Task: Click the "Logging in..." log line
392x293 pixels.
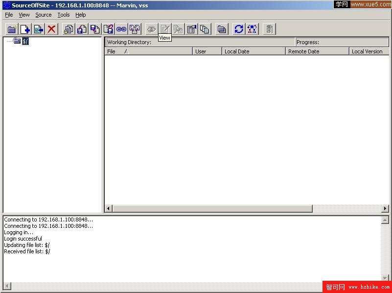Action: coord(19,232)
